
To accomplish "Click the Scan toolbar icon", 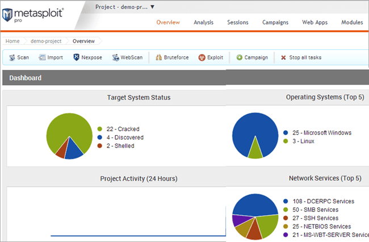I will coord(12,57).
